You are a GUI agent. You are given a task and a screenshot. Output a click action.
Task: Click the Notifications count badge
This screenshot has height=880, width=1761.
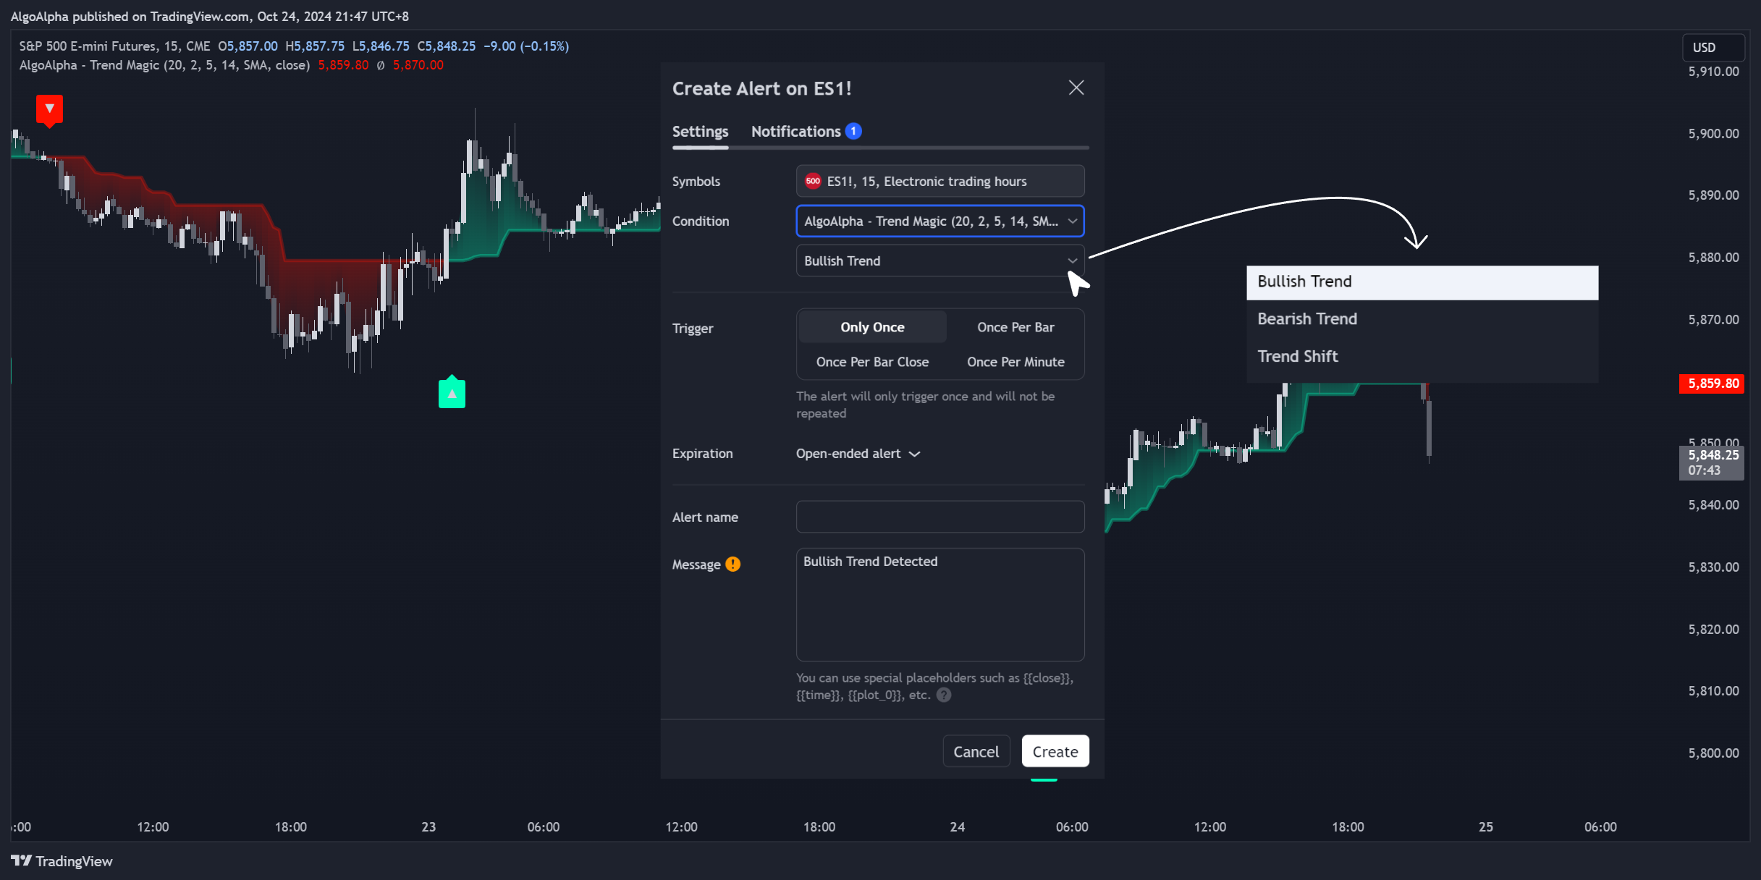click(x=853, y=131)
